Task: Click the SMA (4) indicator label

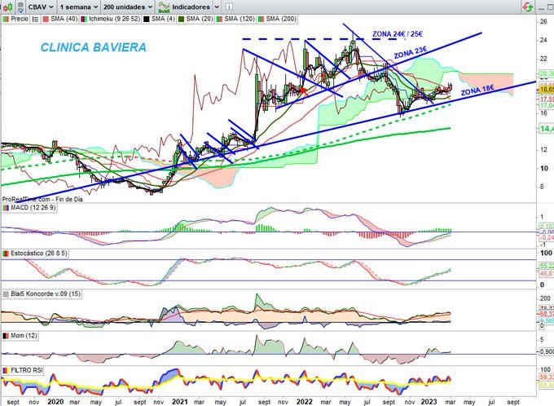Action: (163, 19)
